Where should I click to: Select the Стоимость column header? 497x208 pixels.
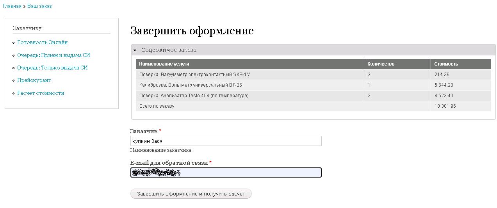(x=461, y=64)
